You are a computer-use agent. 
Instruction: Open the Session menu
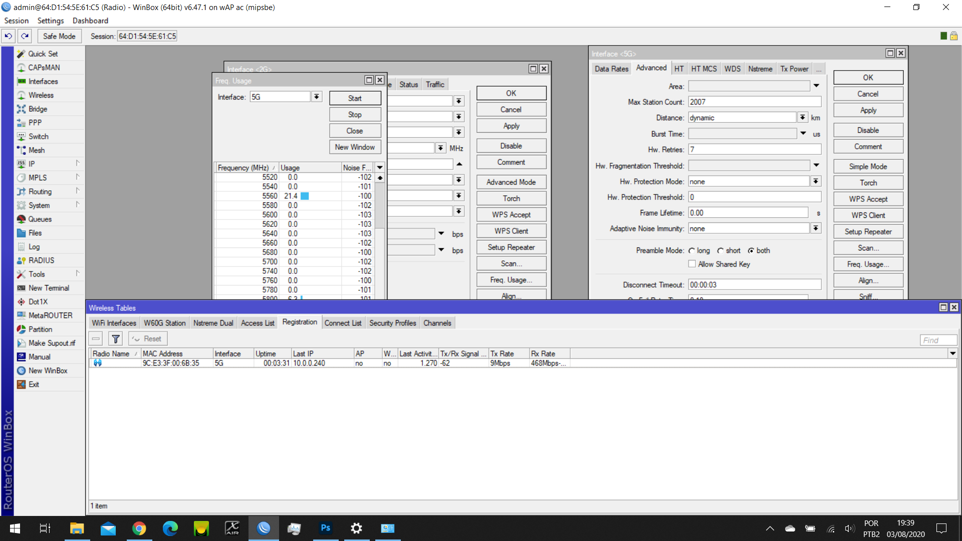click(17, 21)
